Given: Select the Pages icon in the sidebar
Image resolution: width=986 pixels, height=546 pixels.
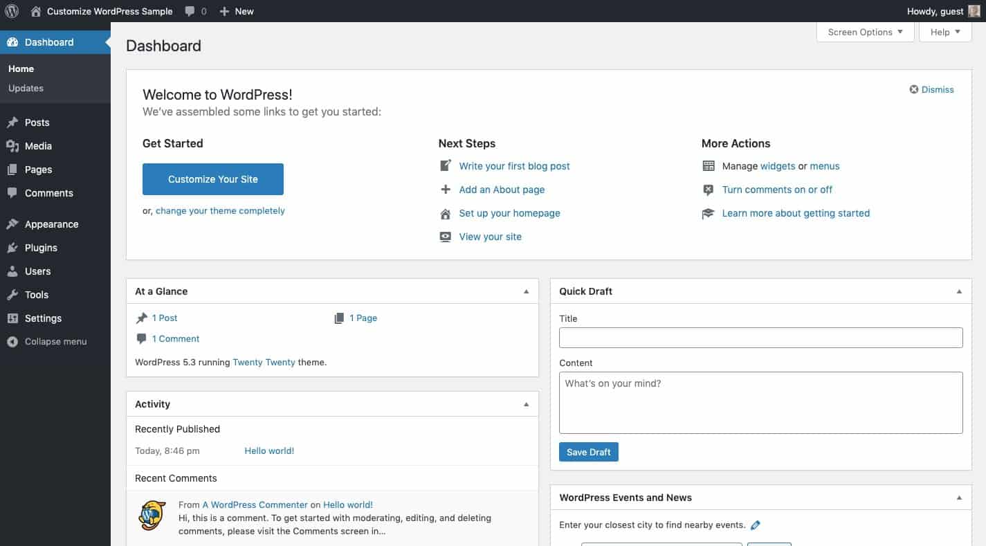Looking at the screenshot, I should 14,170.
